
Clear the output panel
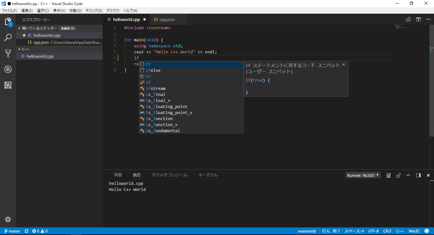point(389,175)
